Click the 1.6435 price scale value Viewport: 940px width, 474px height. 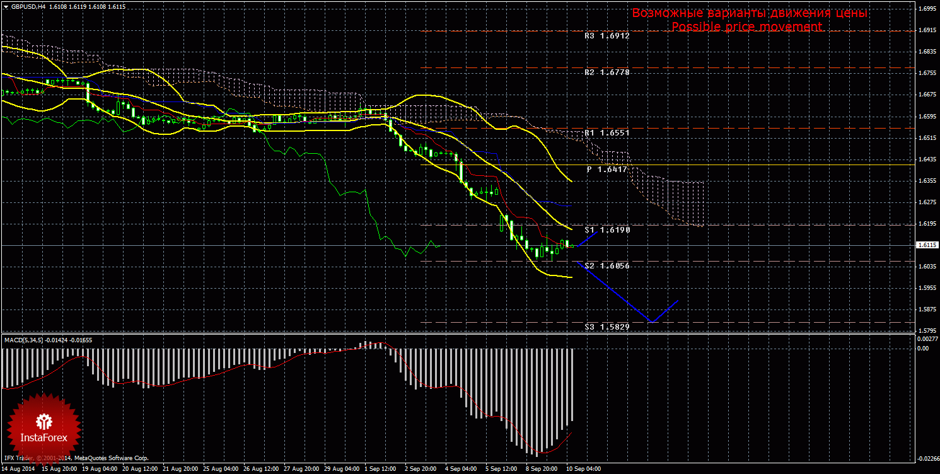(x=926, y=159)
